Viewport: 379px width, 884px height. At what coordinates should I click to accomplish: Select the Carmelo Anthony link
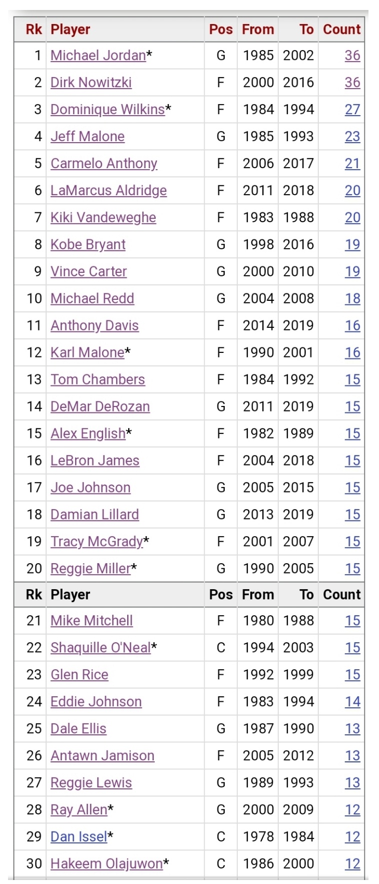(104, 164)
